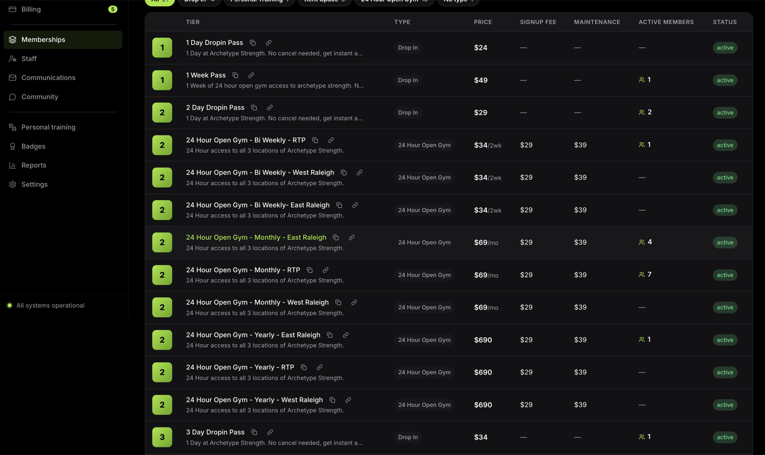Open link icon for 1 Week Pass
This screenshot has height=455, width=765.
click(x=251, y=75)
